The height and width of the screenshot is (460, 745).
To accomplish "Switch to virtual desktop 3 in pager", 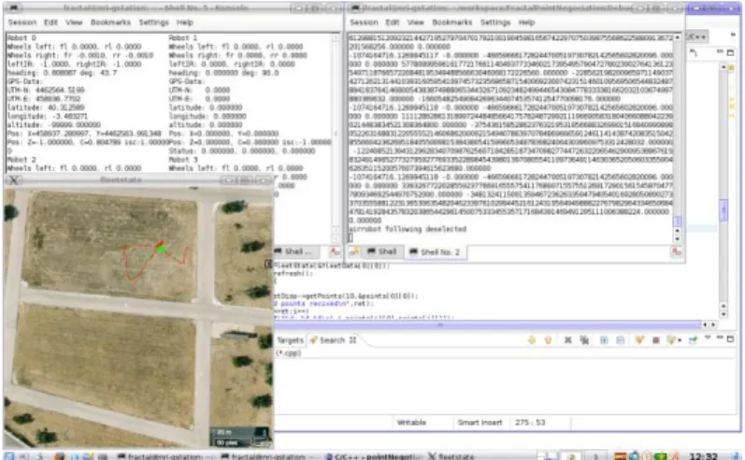I will point(596,456).
